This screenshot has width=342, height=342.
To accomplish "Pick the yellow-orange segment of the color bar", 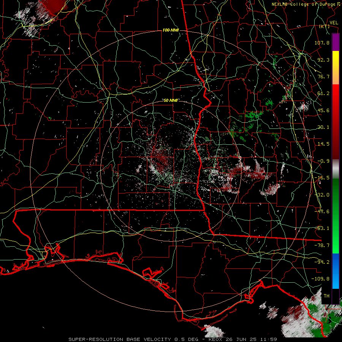I will coord(336,68).
